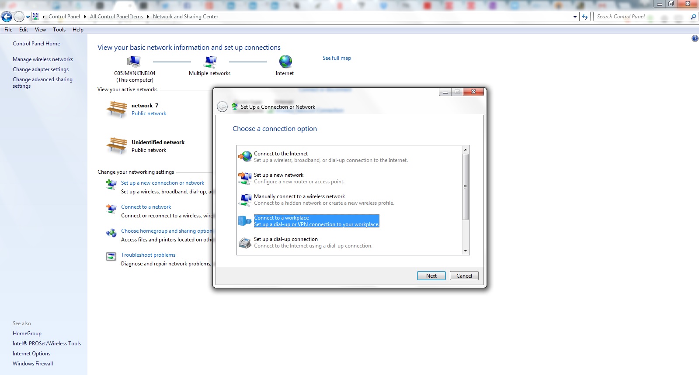Image resolution: width=699 pixels, height=375 pixels.
Task: Click the dial-up phone icon
Action: pyautogui.click(x=245, y=242)
